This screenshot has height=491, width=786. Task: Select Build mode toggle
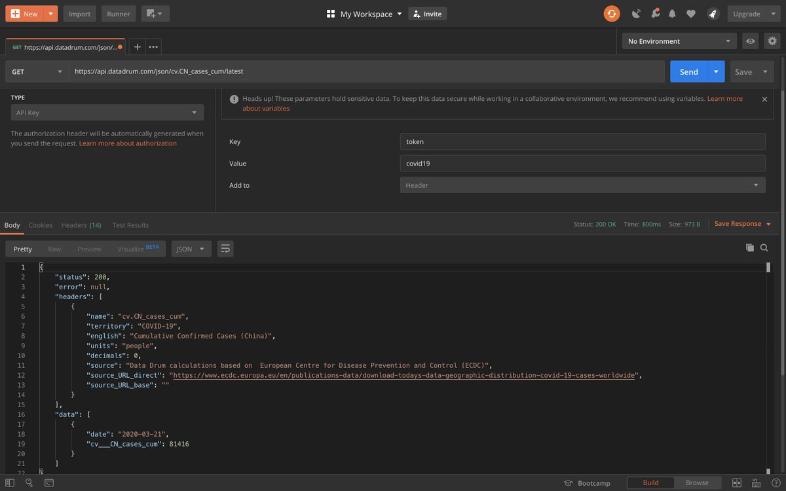[650, 483]
